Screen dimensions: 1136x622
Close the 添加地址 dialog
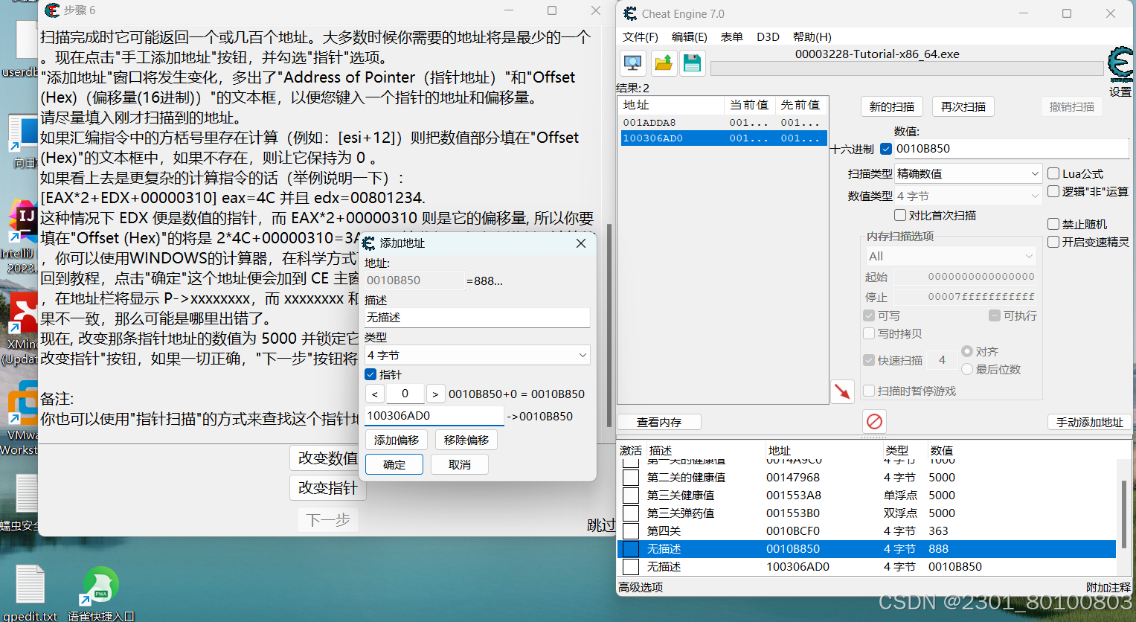coord(581,243)
